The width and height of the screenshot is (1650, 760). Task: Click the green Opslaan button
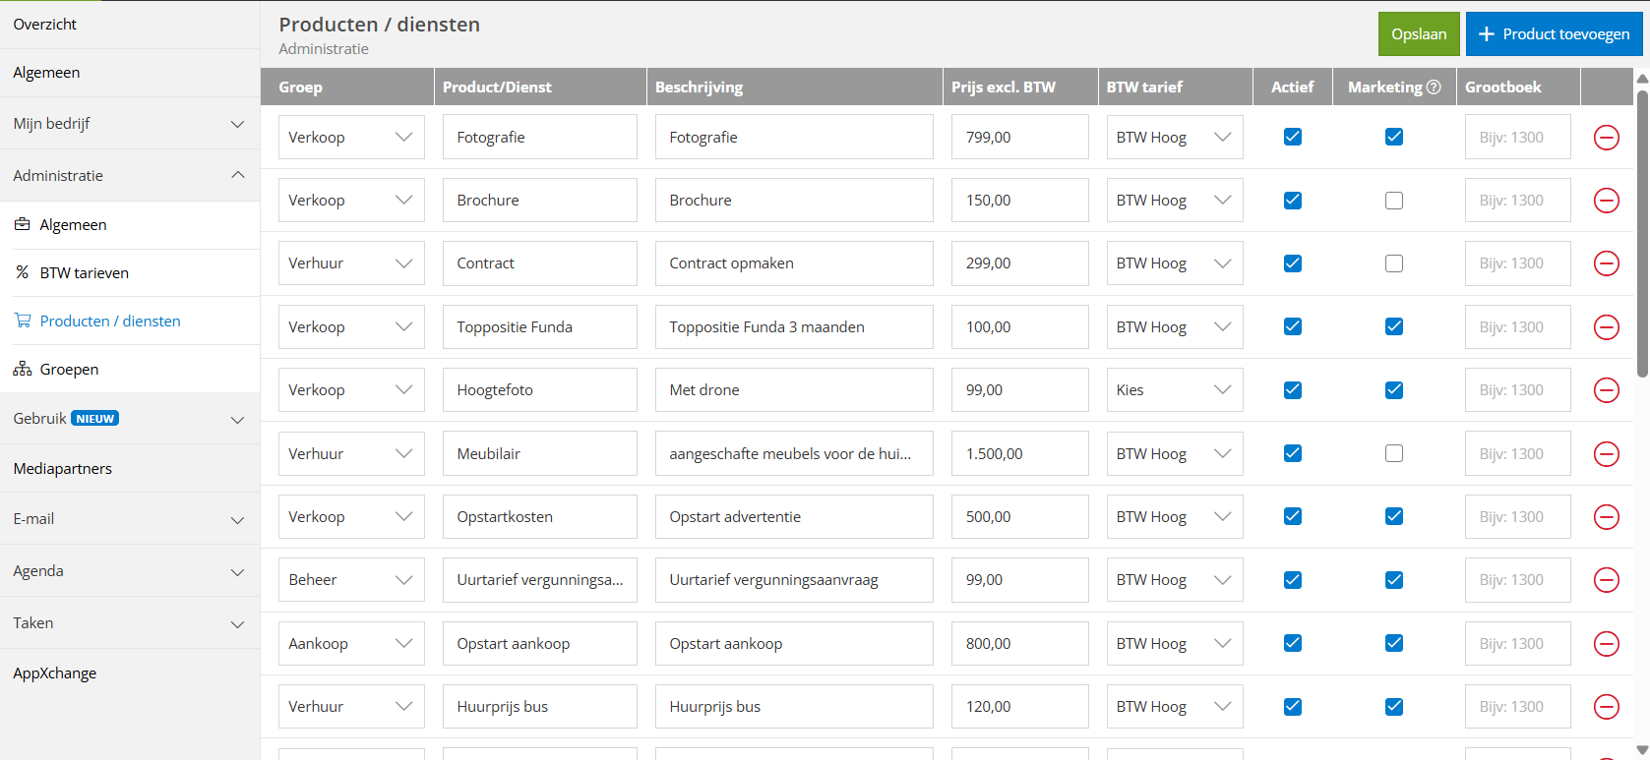pos(1418,34)
